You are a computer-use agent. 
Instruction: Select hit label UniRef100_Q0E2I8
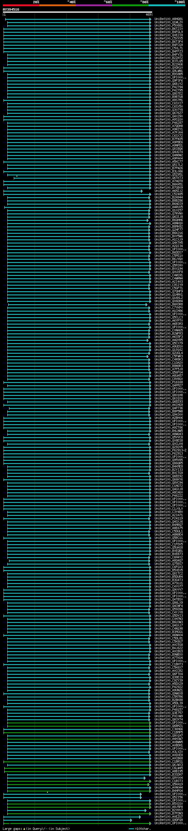click(168, 35)
